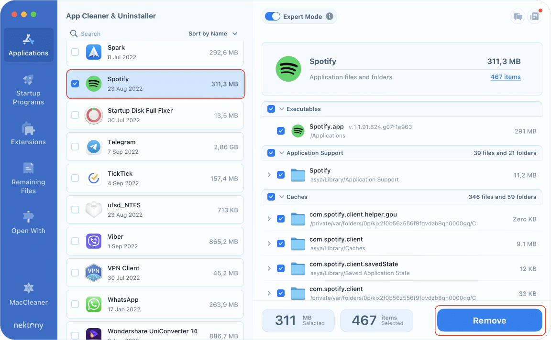Click the VPN Client app icon
551x340 pixels.
[94, 273]
